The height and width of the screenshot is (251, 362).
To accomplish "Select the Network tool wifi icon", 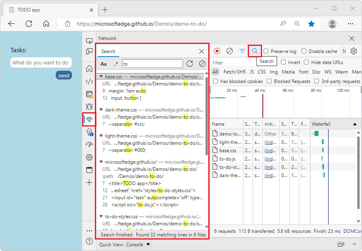I will [89, 119].
